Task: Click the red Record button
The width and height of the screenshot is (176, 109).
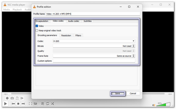Action: (7, 98)
